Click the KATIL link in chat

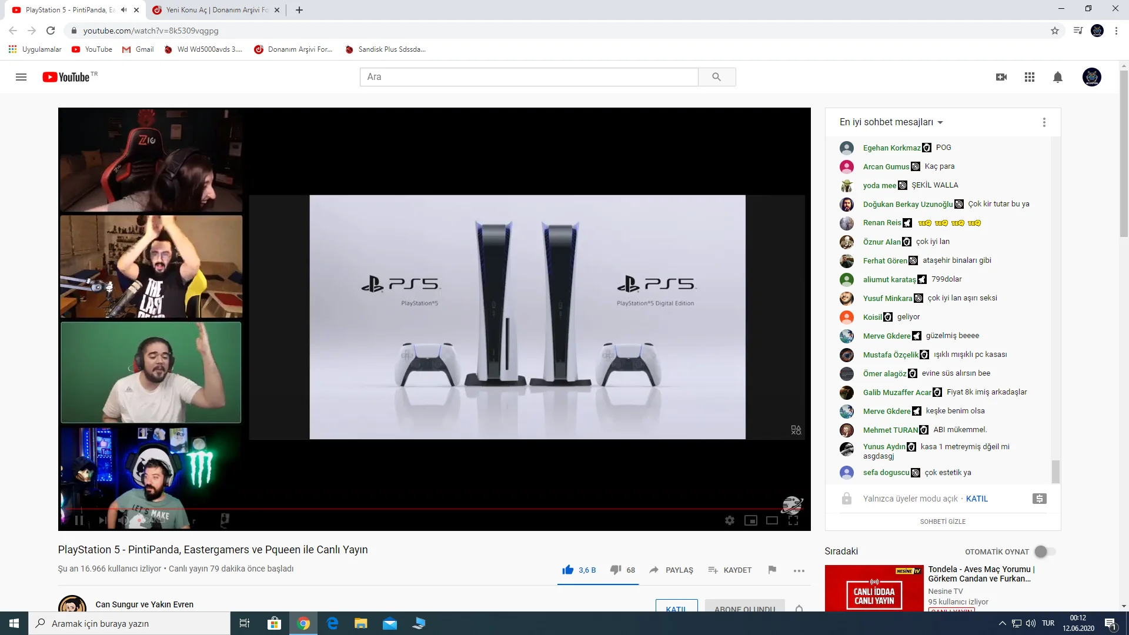pyautogui.click(x=977, y=499)
